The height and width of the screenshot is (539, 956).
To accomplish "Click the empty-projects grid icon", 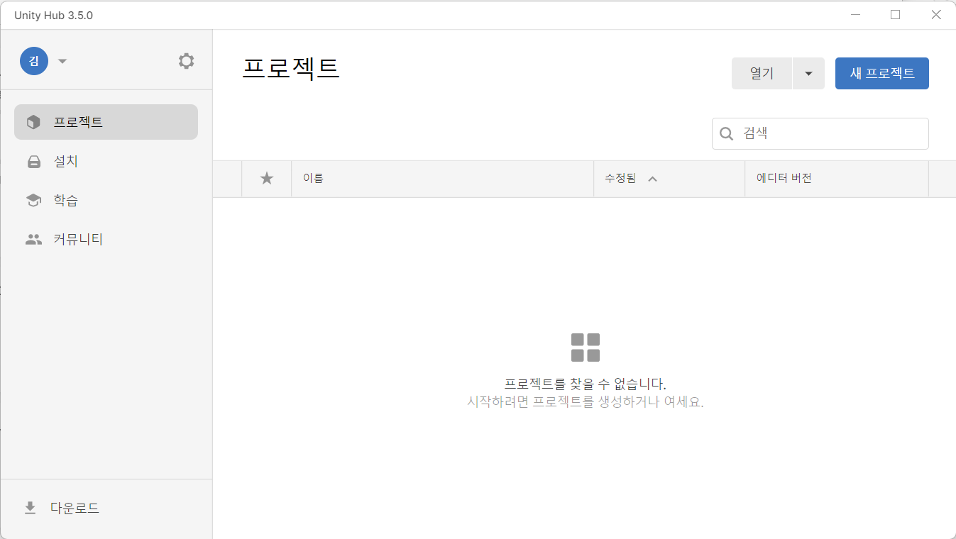I will 586,348.
